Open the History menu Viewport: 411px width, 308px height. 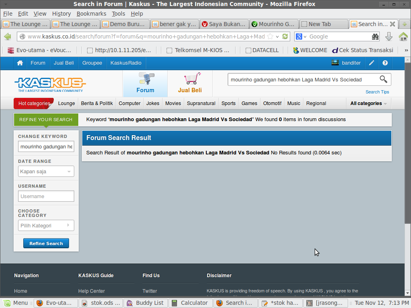(x=61, y=14)
